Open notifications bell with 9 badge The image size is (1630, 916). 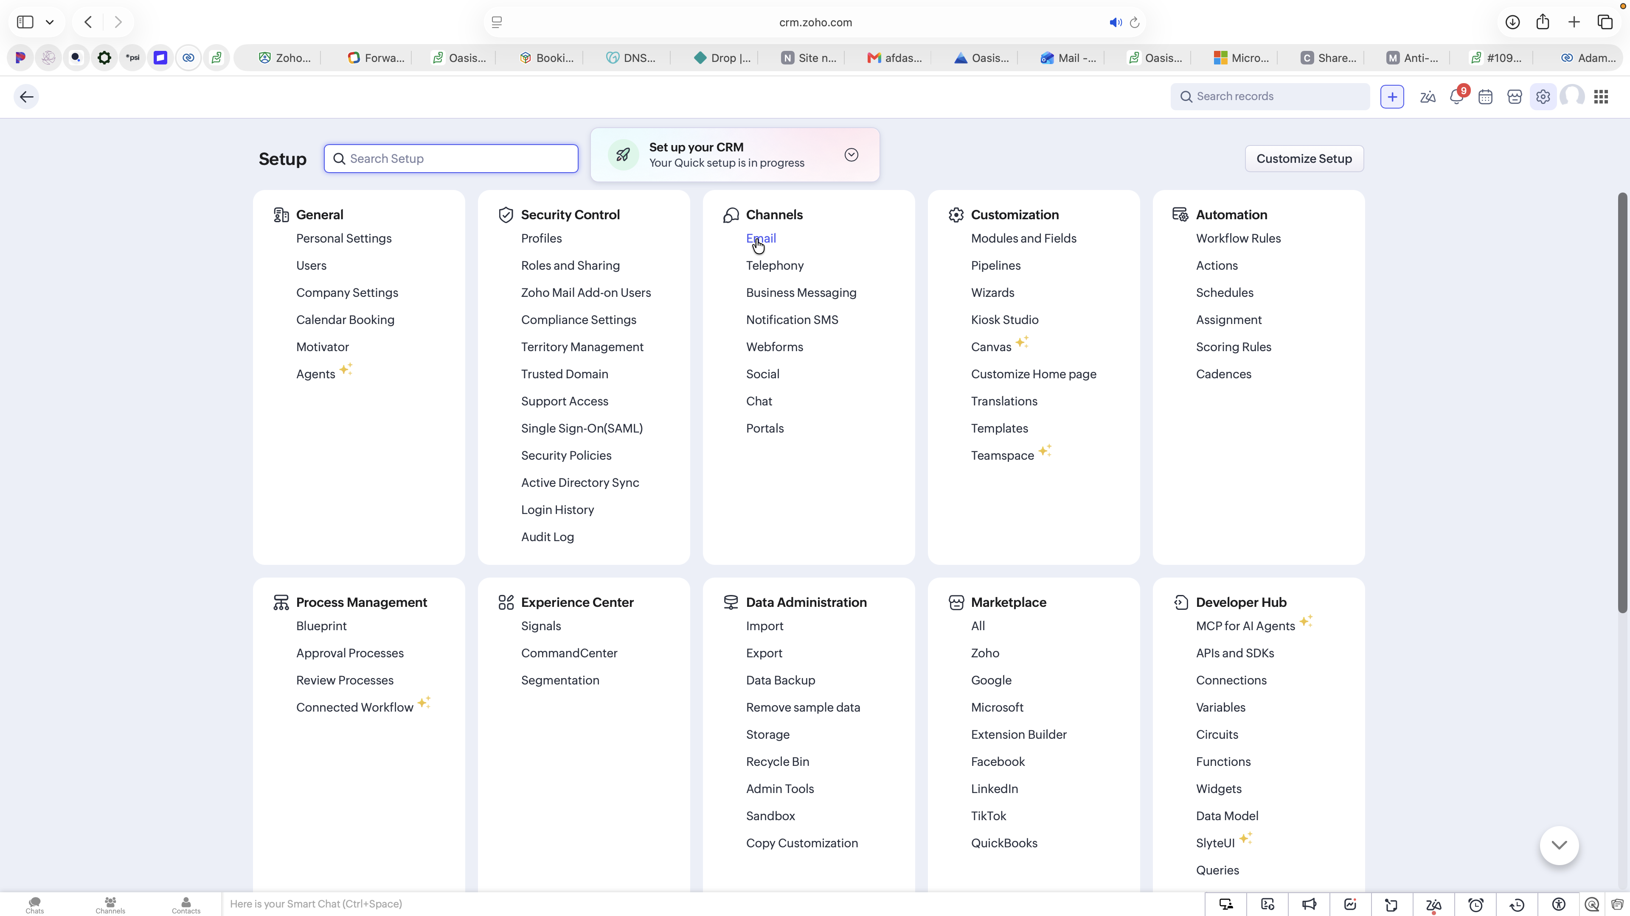point(1457,96)
